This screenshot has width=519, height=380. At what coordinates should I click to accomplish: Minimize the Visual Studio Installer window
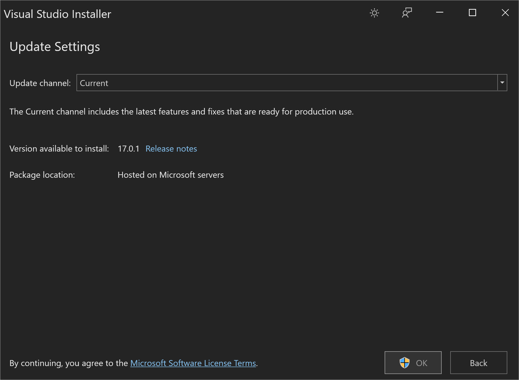pyautogui.click(x=440, y=13)
